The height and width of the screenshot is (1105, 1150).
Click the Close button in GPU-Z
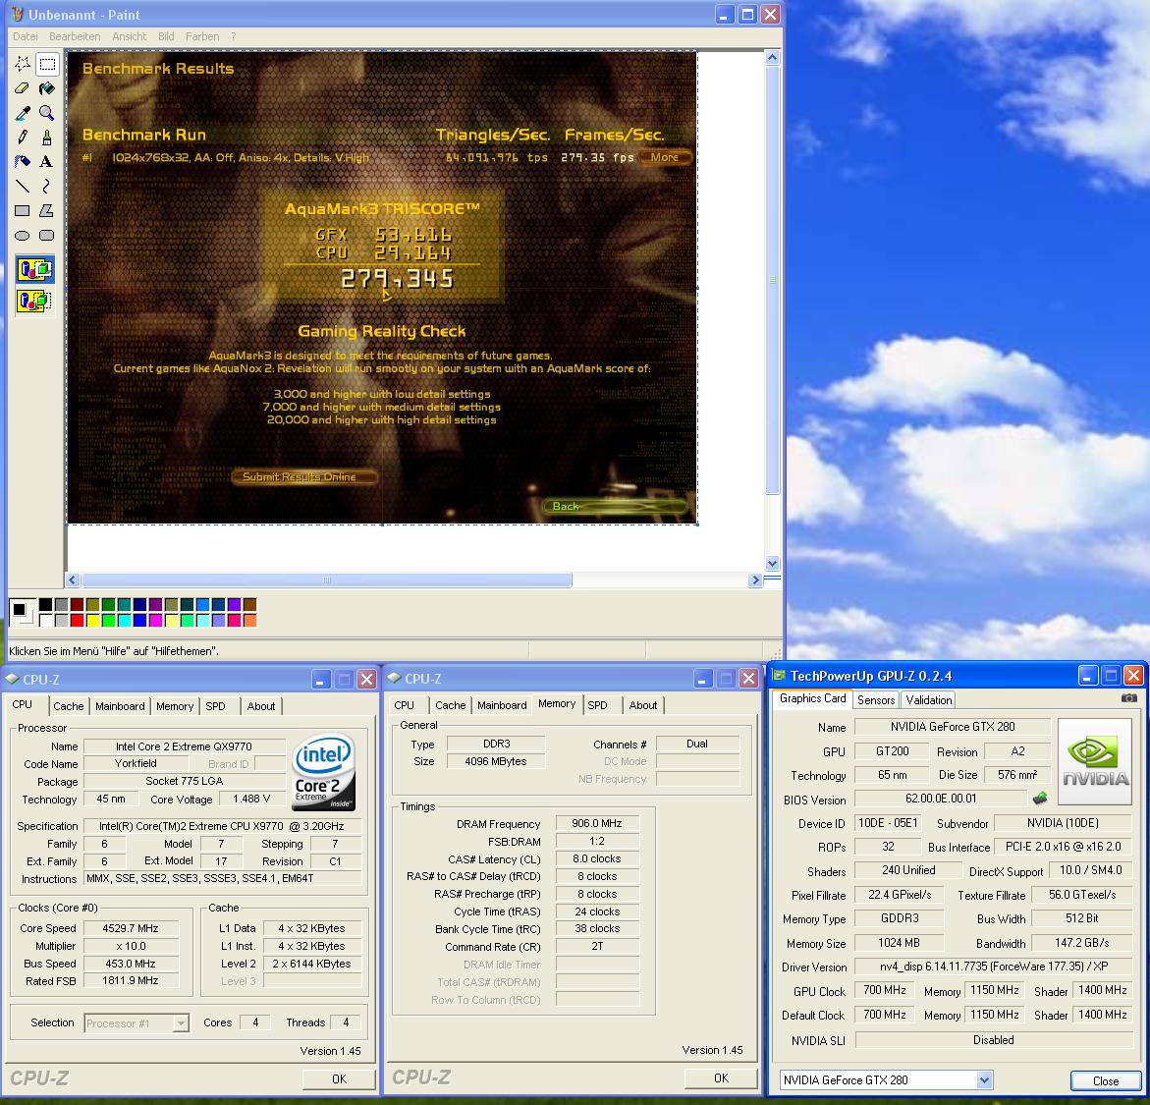(1106, 1080)
